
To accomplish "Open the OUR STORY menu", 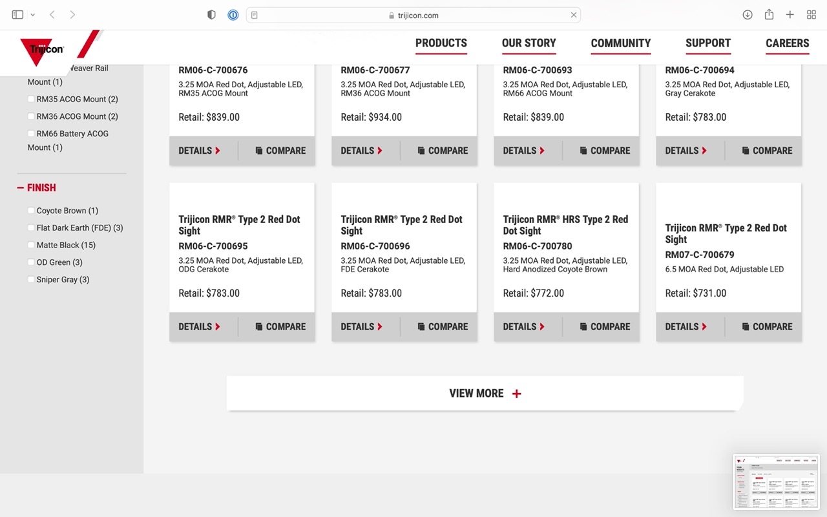I will pyautogui.click(x=529, y=43).
